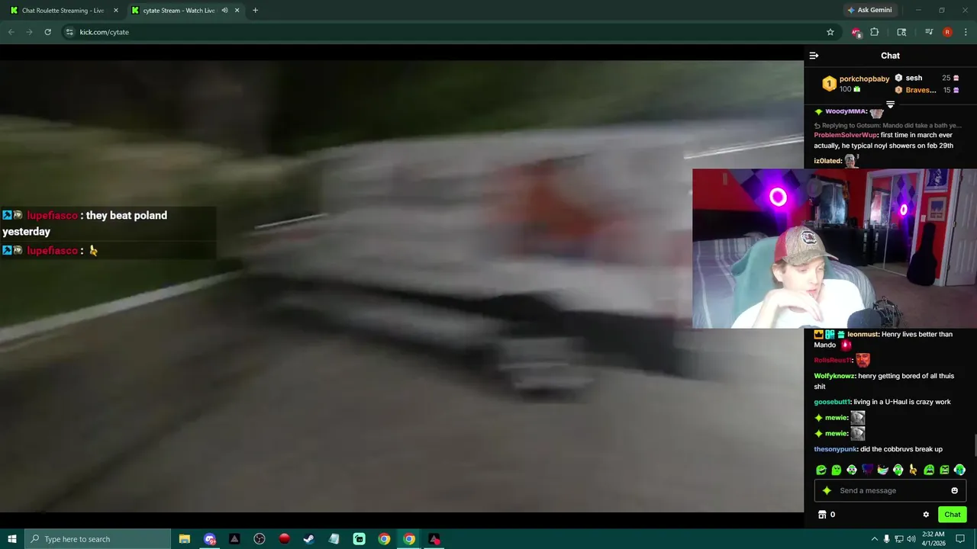
Task: Open the 'Replying to Gotsum' reply reference
Action: [x=888, y=125]
